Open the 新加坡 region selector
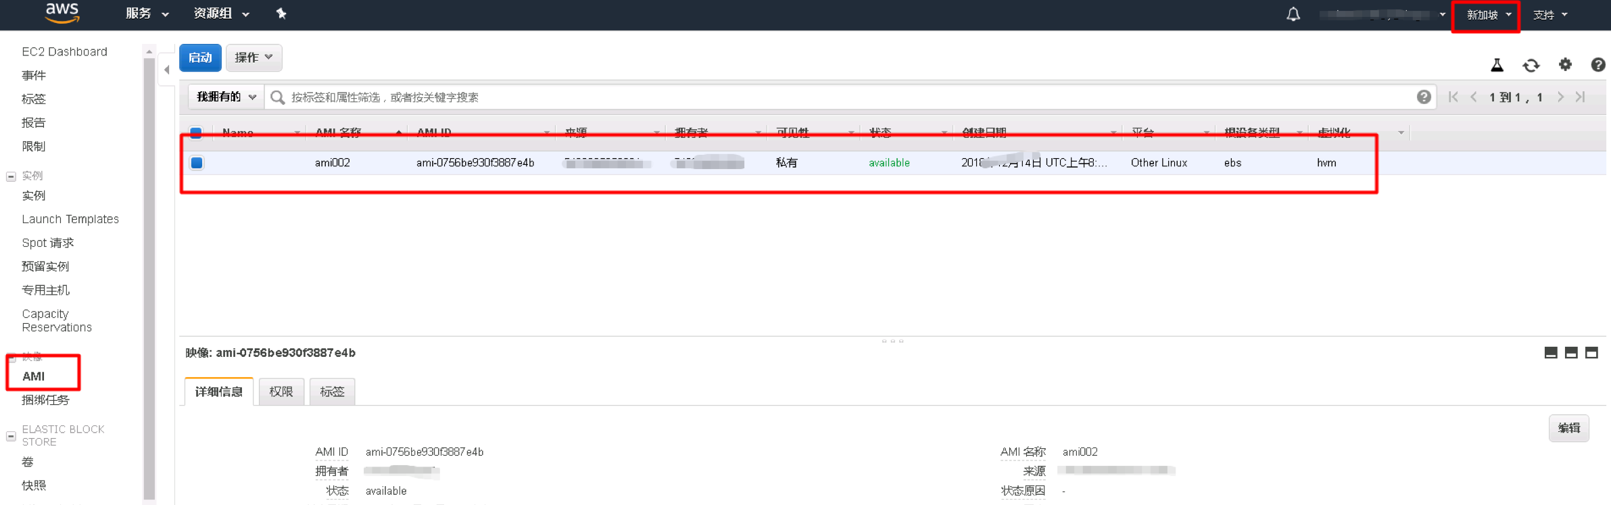 coord(1487,15)
